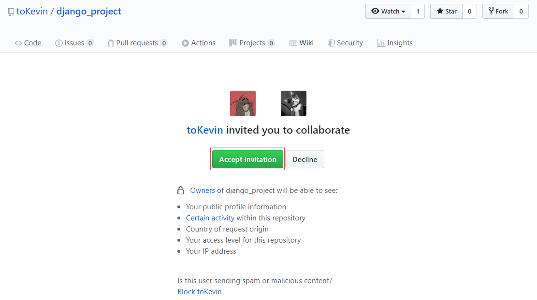Open the Wiki tab
The width and height of the screenshot is (537, 300).
click(302, 43)
